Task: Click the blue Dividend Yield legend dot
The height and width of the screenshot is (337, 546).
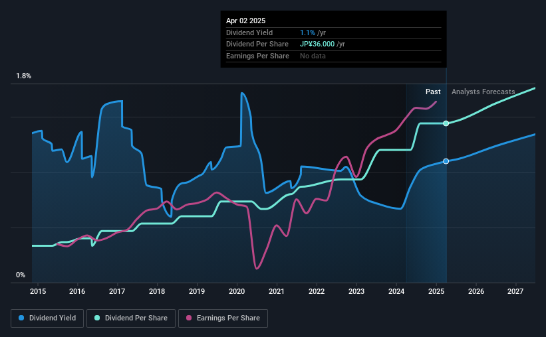Action: pyautogui.click(x=21, y=318)
